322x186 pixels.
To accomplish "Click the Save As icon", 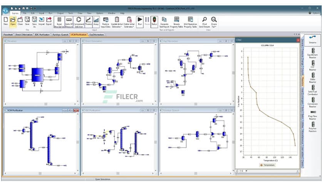I will (x=34, y=20).
